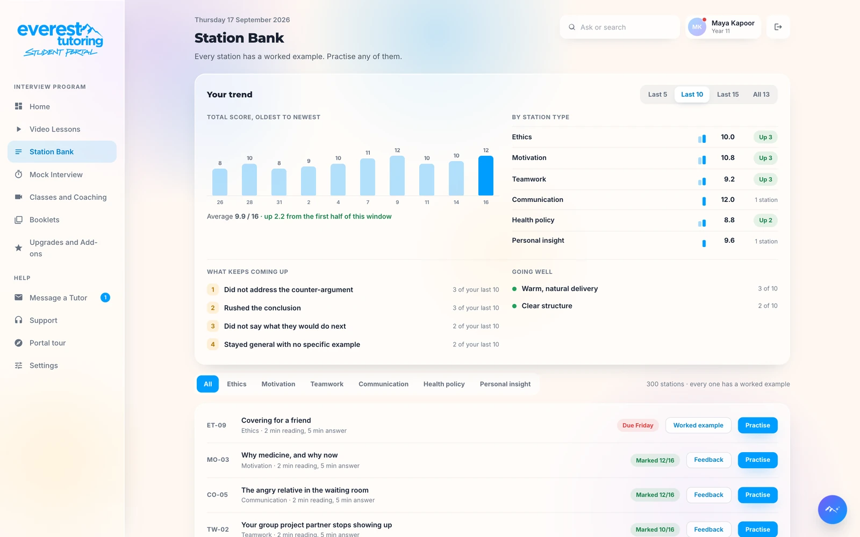Filter stations by Communication
860x537 pixels.
pos(383,384)
